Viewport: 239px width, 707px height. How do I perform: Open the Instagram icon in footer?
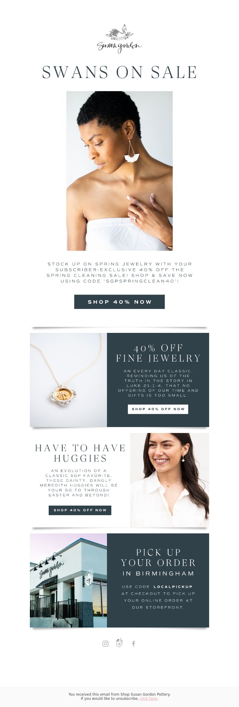(105, 644)
